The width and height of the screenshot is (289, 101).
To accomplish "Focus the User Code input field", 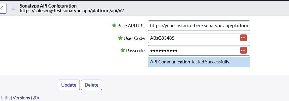I will coord(199,38).
